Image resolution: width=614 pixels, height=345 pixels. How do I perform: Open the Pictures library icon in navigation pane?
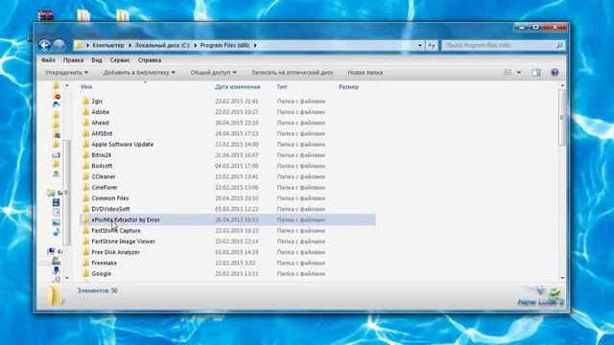[x=56, y=222]
